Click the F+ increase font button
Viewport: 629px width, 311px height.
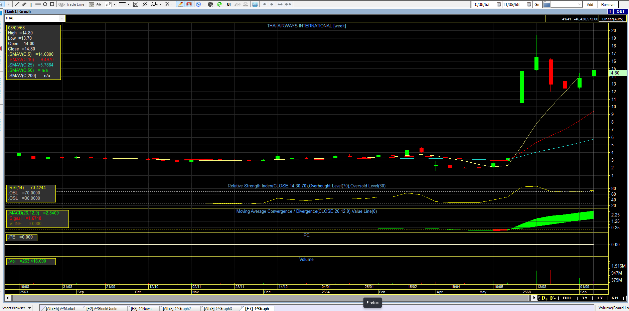point(544,298)
